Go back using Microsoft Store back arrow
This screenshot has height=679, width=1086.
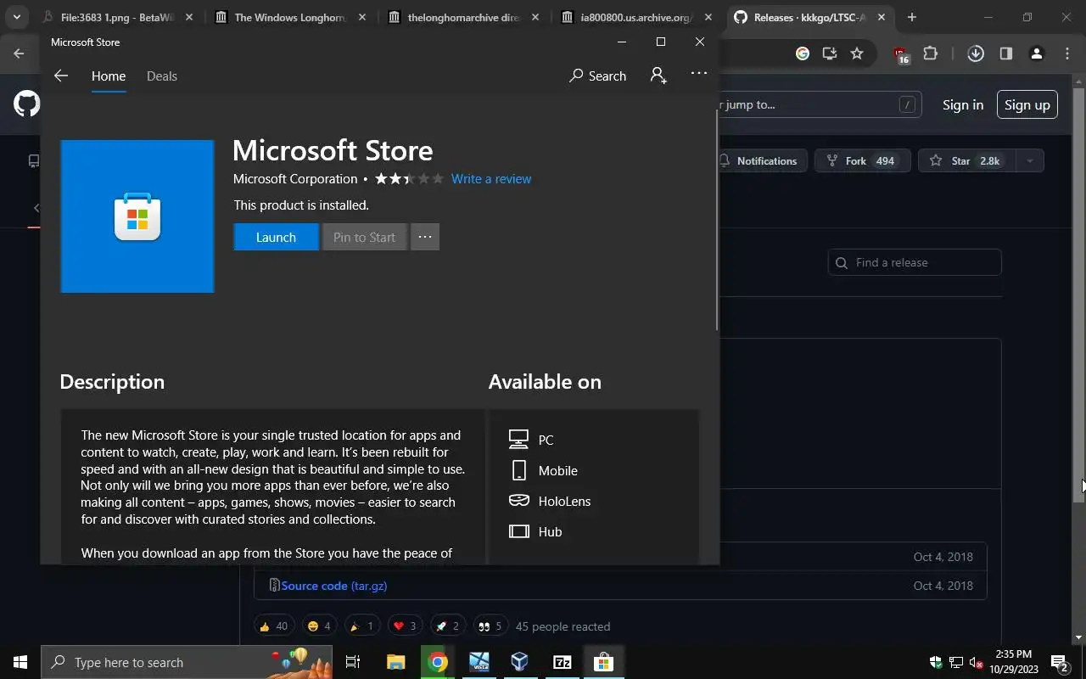pyautogui.click(x=60, y=76)
